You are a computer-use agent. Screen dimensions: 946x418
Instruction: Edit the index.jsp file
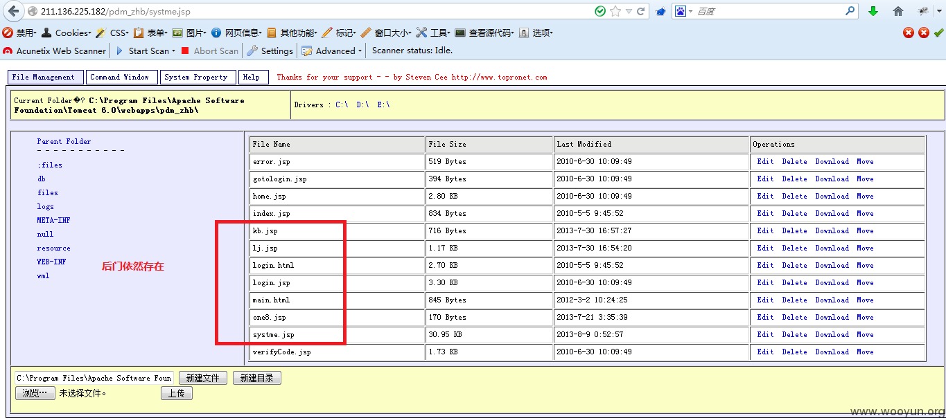765,213
